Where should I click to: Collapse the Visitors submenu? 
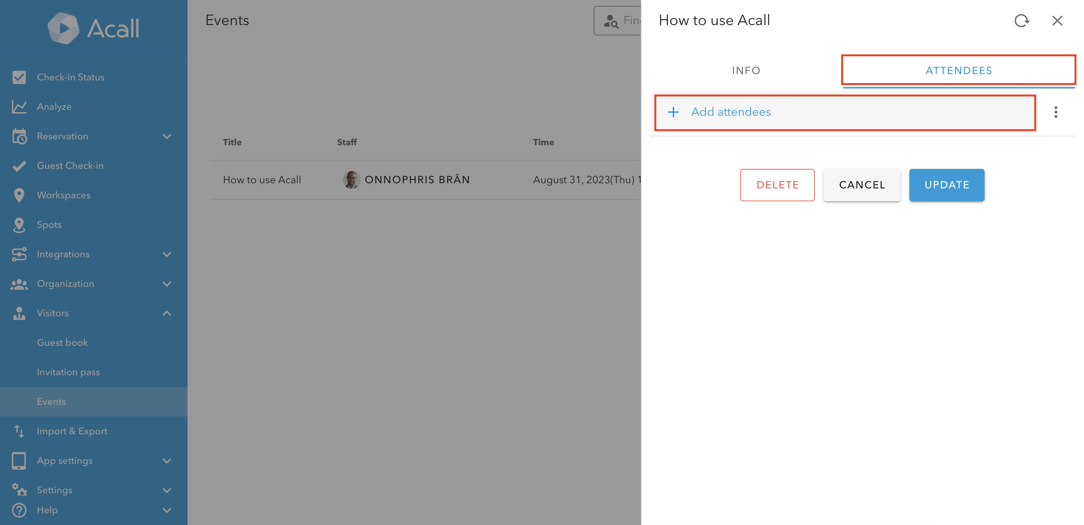167,313
